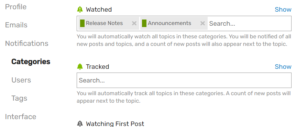The height and width of the screenshot is (127, 307).
Task: Open the Profile preferences section
Action: click(16, 7)
